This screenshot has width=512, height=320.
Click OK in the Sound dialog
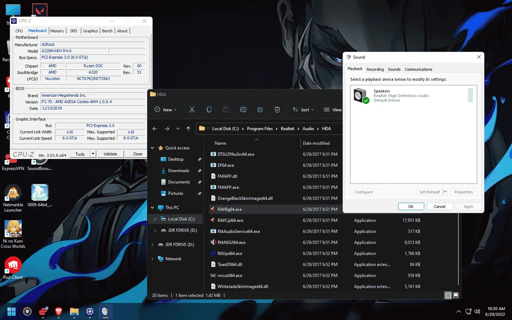(411, 207)
